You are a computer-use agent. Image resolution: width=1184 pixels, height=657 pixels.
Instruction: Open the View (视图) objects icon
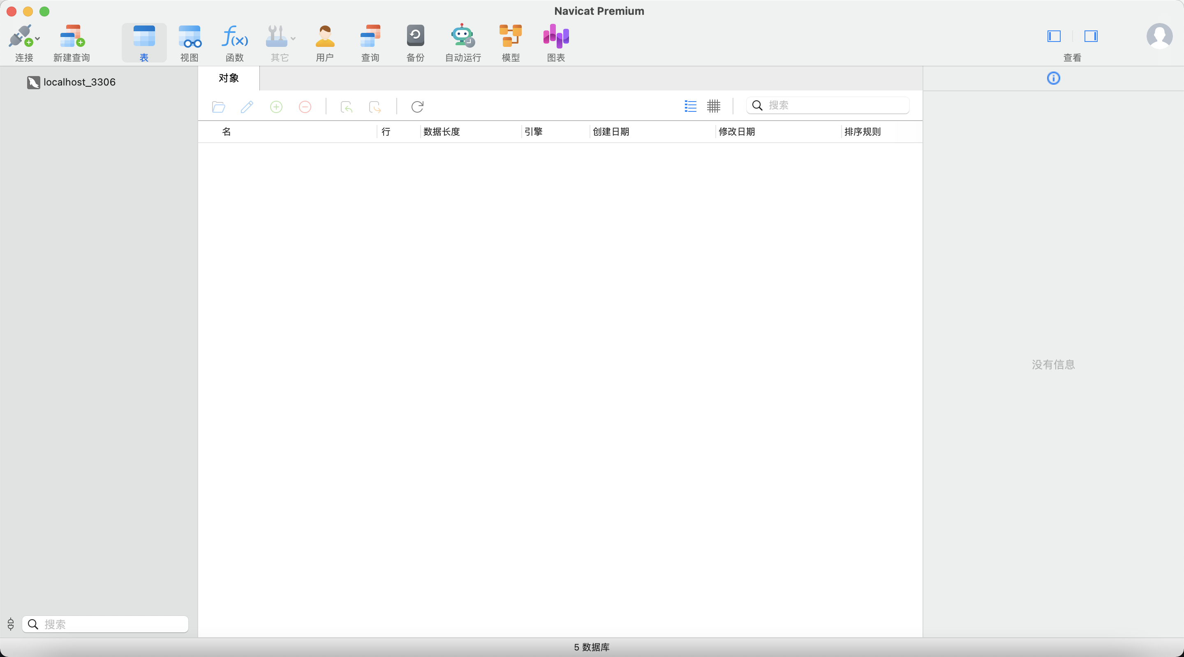click(x=190, y=36)
